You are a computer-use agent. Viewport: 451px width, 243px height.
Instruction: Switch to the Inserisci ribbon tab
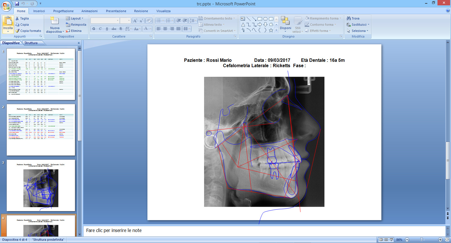39,11
